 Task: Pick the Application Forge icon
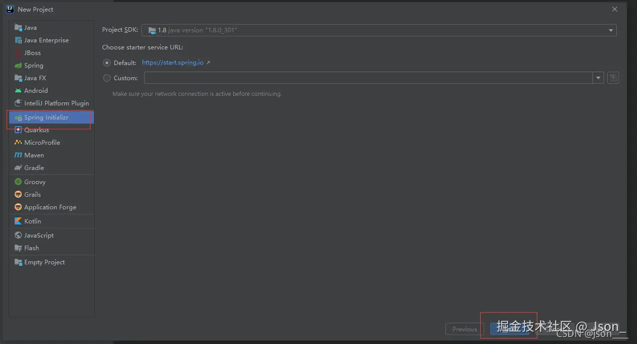pos(18,207)
